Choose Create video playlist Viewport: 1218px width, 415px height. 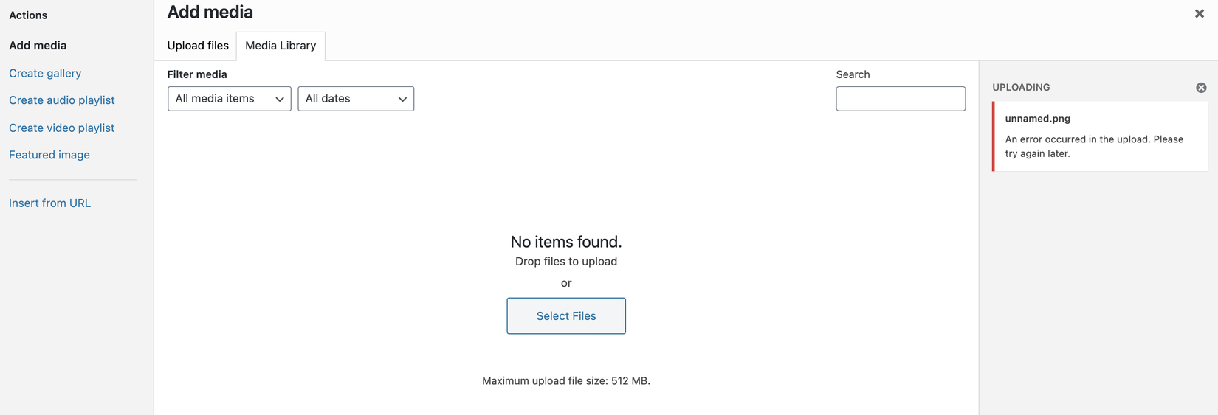(x=62, y=128)
